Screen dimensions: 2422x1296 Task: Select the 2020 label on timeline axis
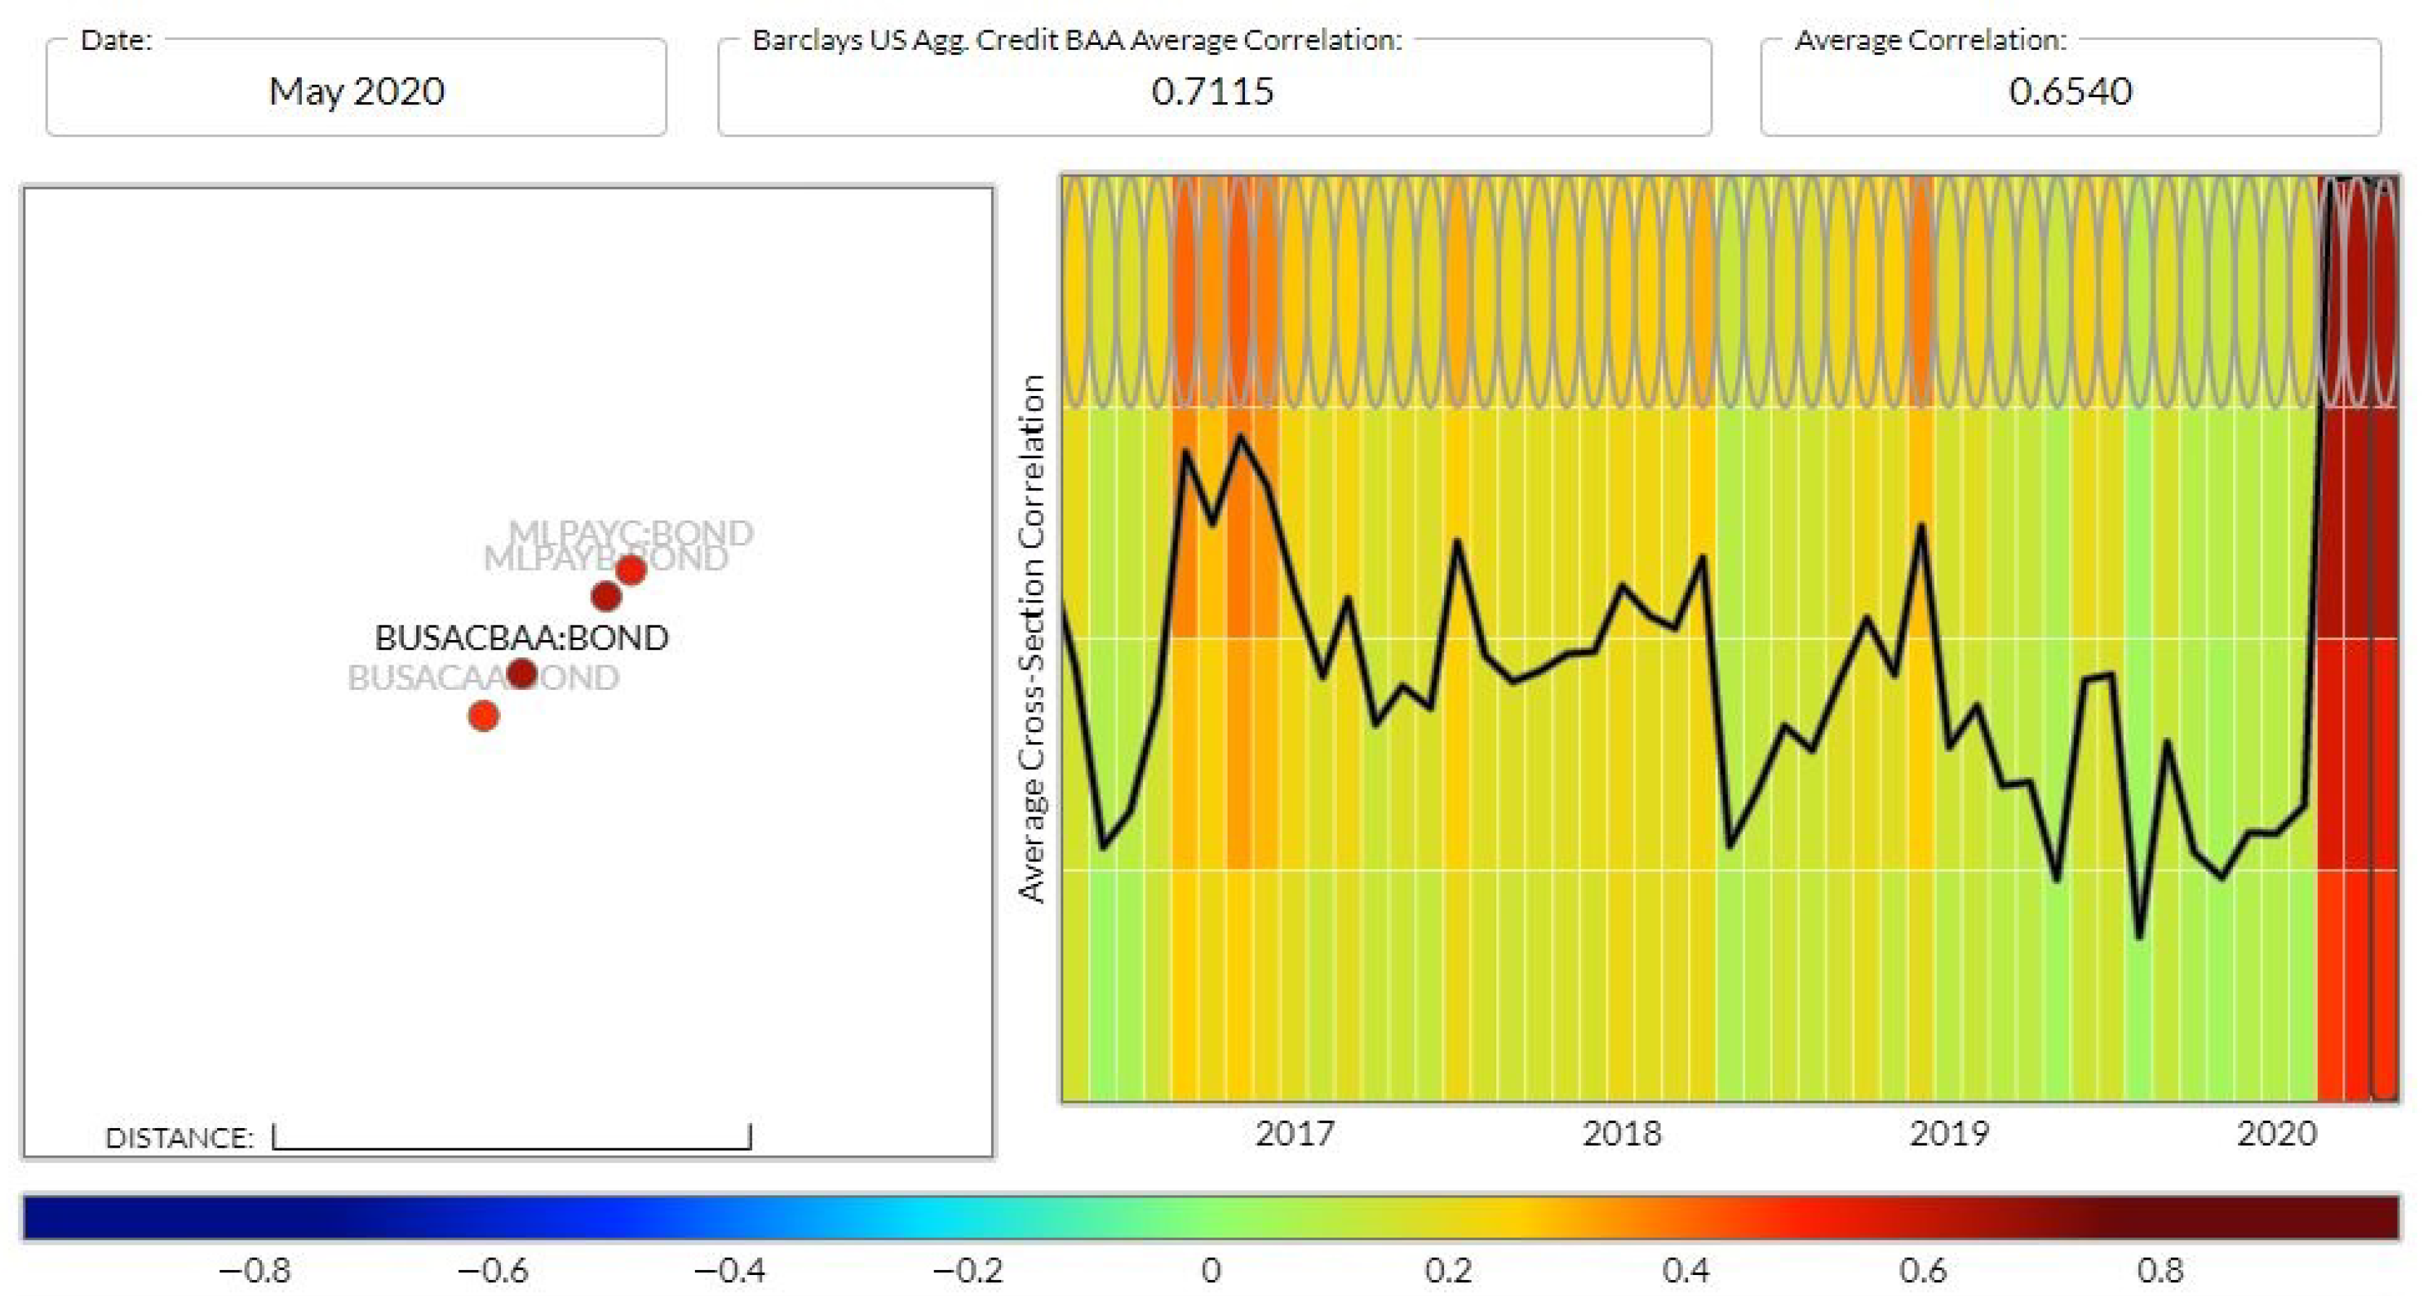pyautogui.click(x=2277, y=1133)
